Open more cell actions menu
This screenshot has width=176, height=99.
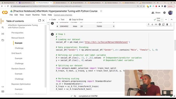tap(171, 24)
